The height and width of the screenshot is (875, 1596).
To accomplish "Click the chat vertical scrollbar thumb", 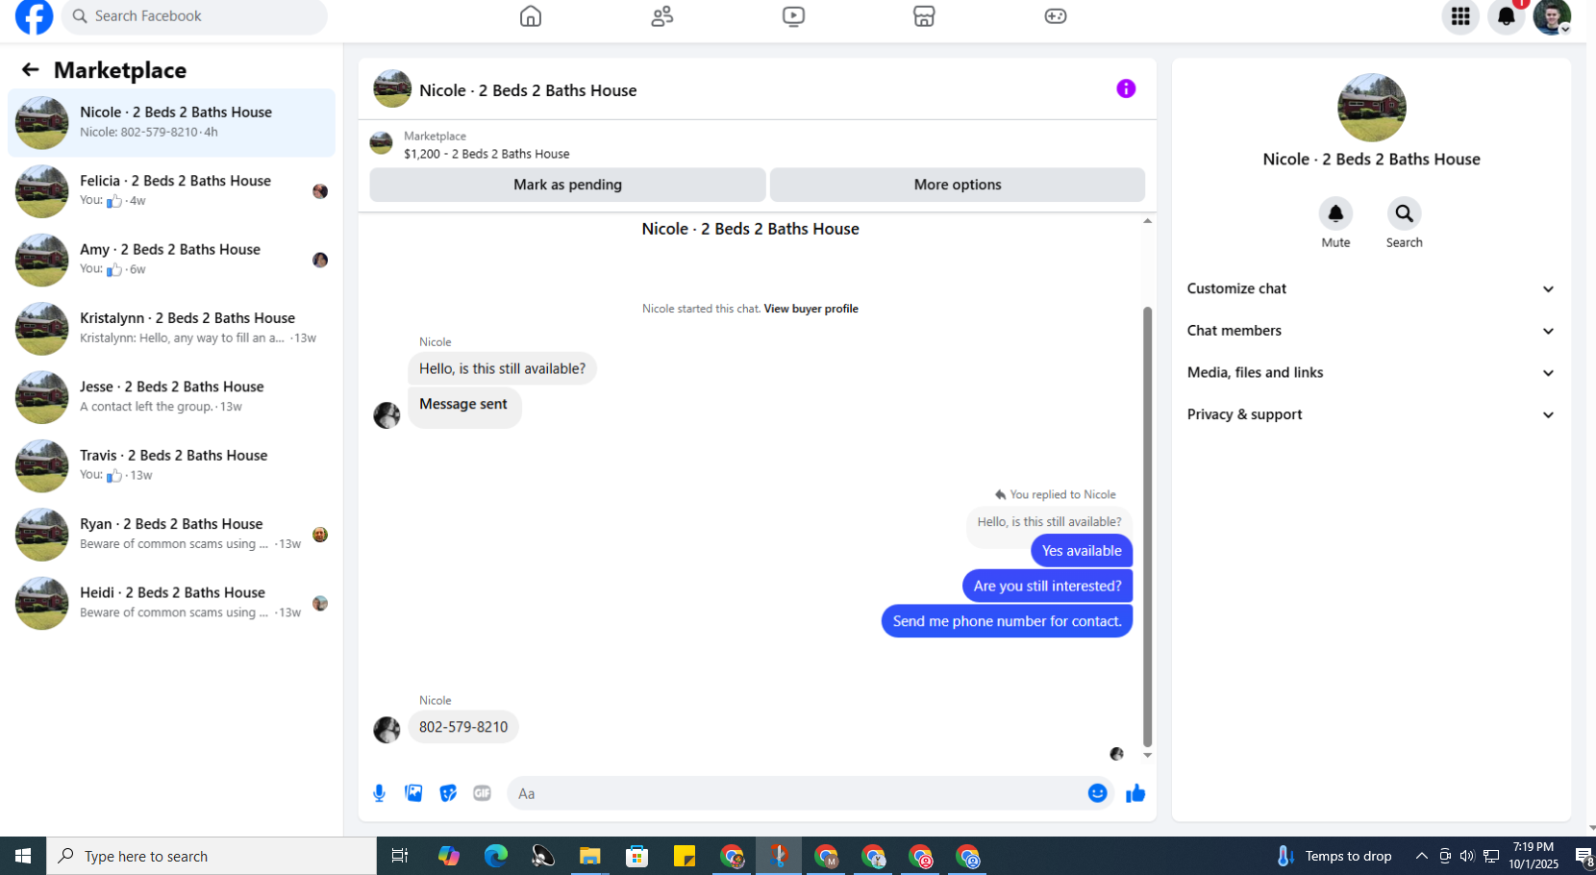I will pos(1147,527).
